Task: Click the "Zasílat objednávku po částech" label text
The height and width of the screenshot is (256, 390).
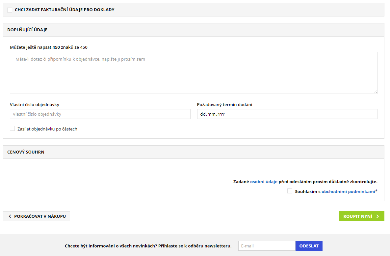Action: (x=47, y=129)
